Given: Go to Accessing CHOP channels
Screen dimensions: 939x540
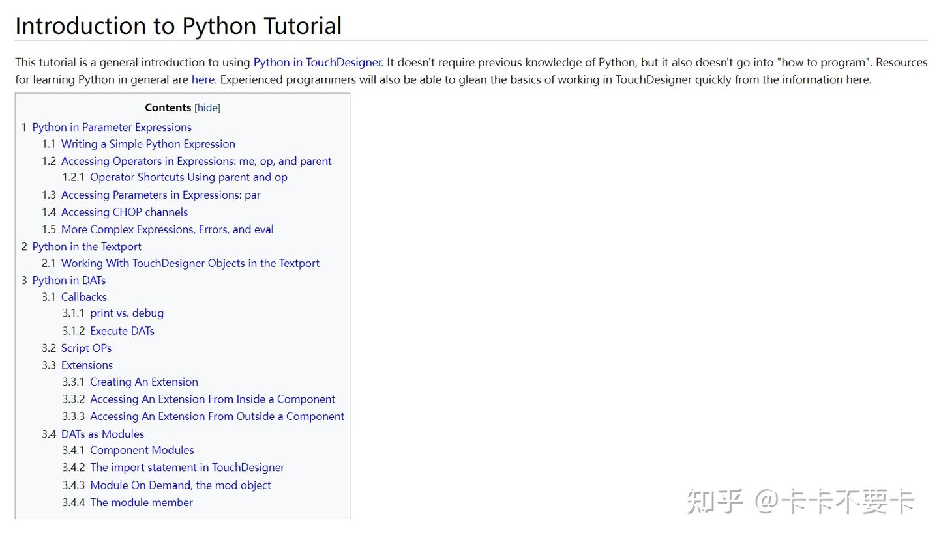Looking at the screenshot, I should coord(124,212).
